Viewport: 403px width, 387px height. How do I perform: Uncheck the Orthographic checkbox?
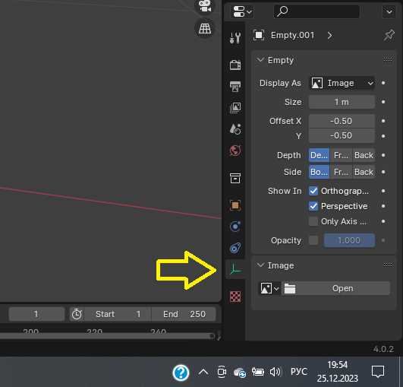point(313,191)
